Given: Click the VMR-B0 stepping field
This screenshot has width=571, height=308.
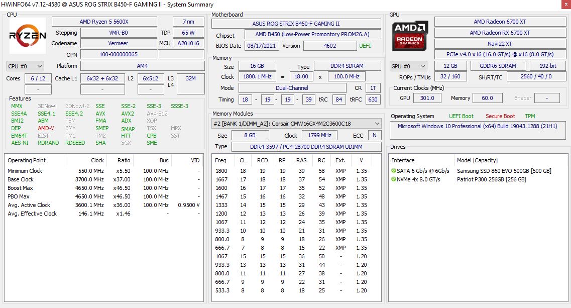Looking at the screenshot, I should (119, 33).
